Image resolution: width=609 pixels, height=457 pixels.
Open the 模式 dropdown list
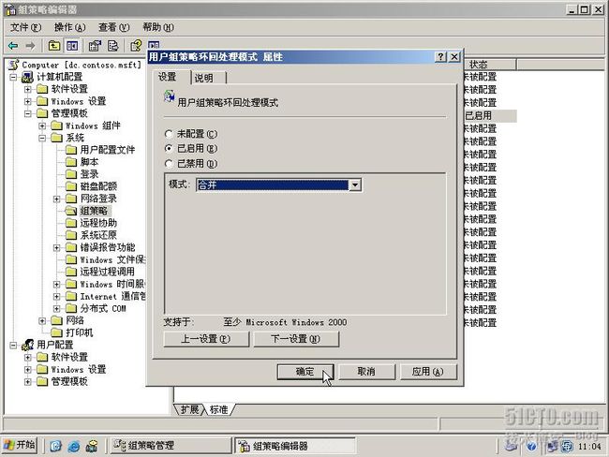(355, 184)
